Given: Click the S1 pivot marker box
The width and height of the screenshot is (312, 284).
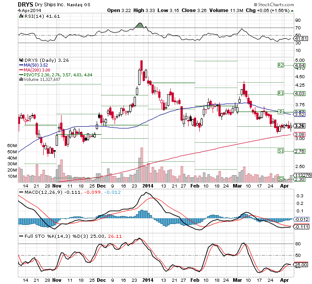Looking at the screenshot, I should (x=281, y=151).
